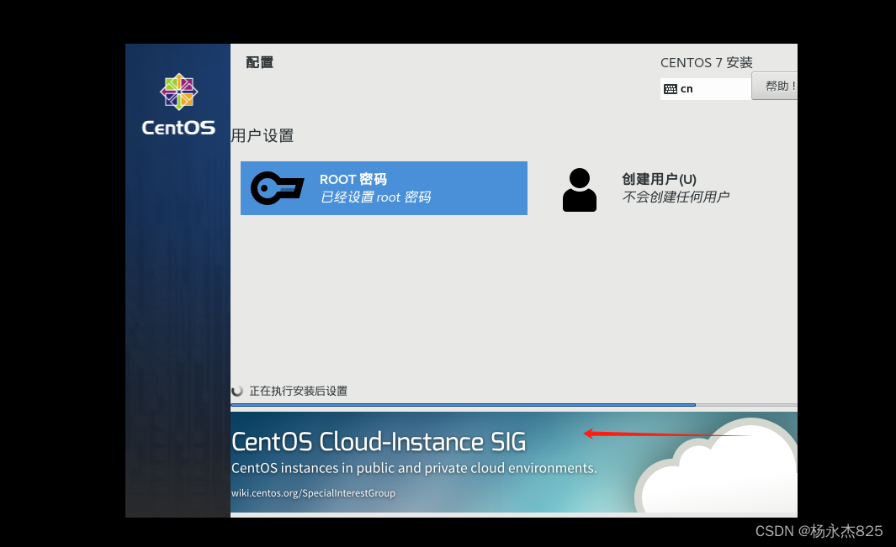Click the CentOS Cloud-Instance SIG banner heading

(379, 442)
